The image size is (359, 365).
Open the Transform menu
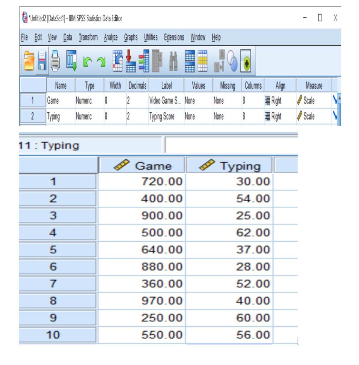[89, 36]
